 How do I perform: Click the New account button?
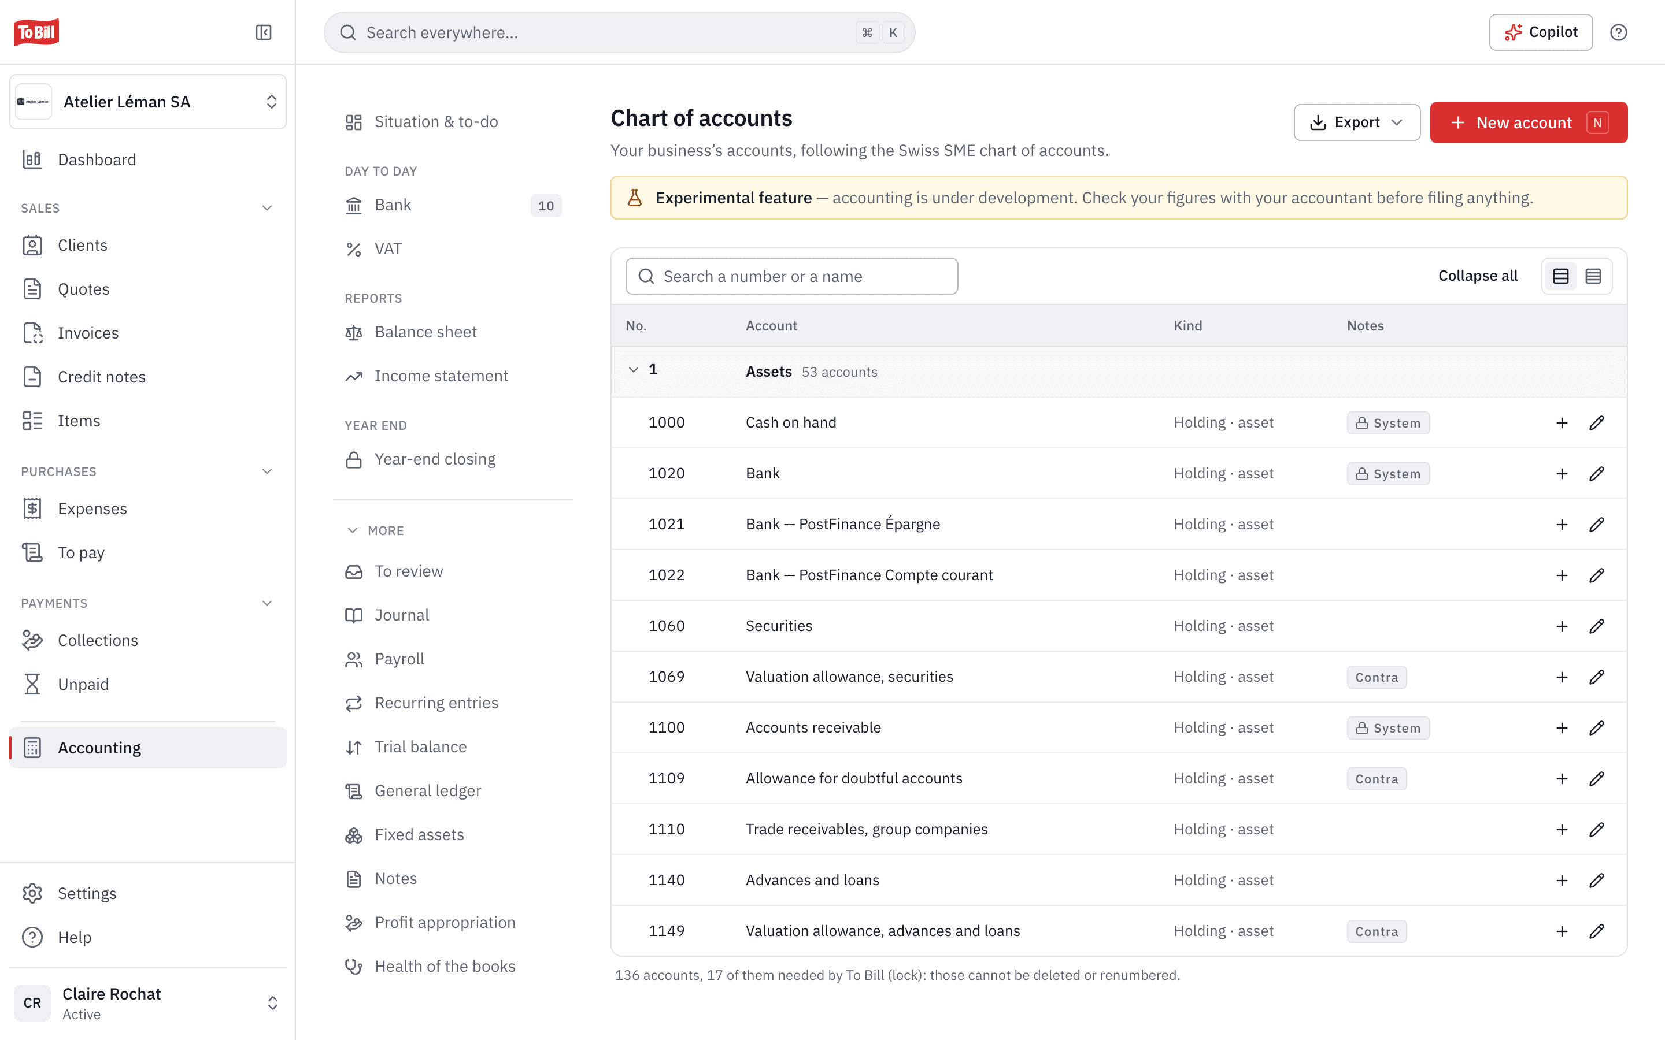[1528, 122]
